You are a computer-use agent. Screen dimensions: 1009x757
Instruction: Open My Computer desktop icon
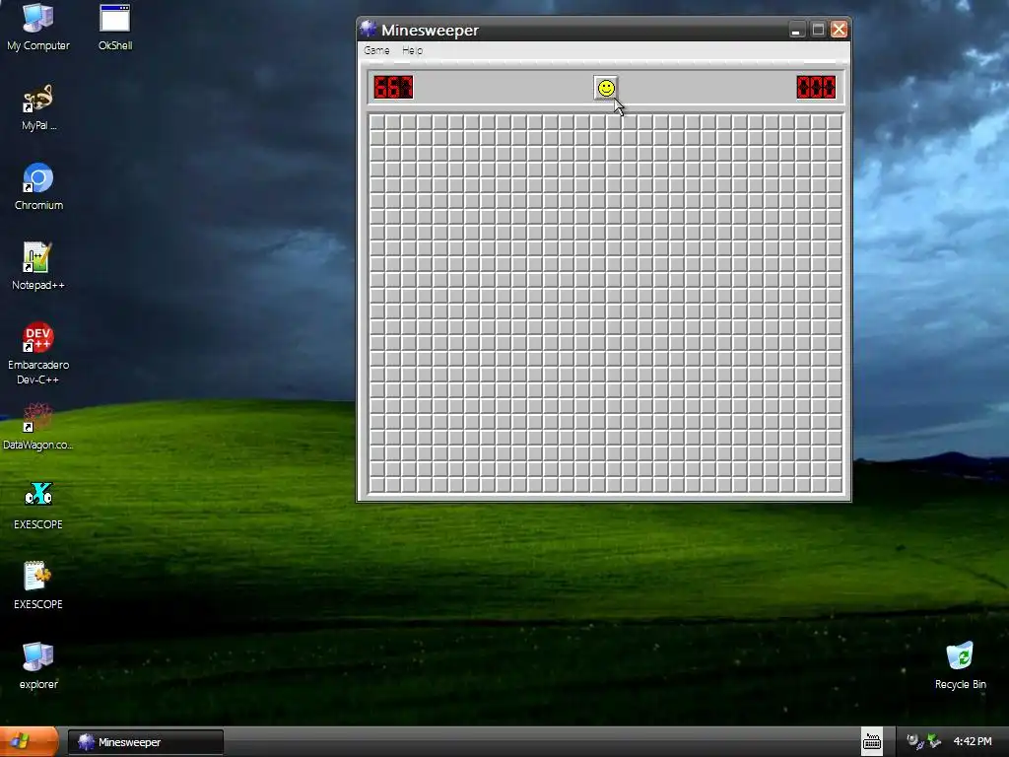point(38,27)
